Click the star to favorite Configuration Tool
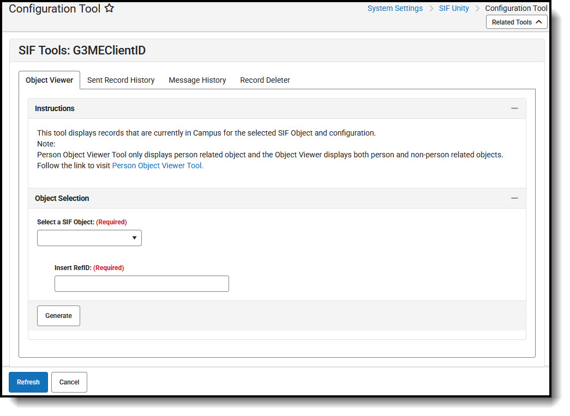The width and height of the screenshot is (570, 416). (x=109, y=8)
